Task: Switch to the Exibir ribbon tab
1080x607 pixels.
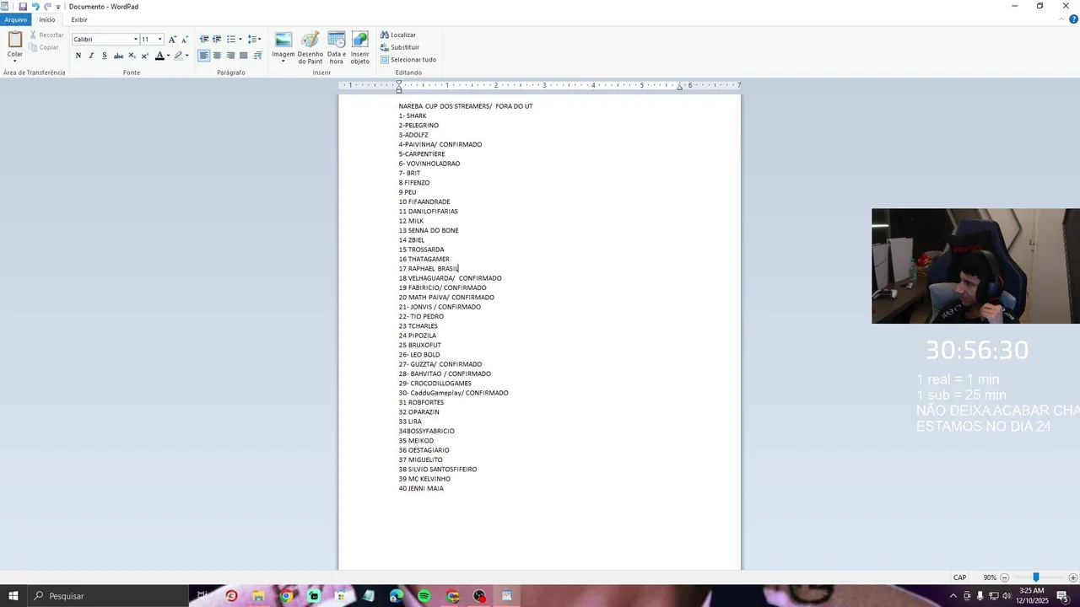Action: [x=79, y=19]
